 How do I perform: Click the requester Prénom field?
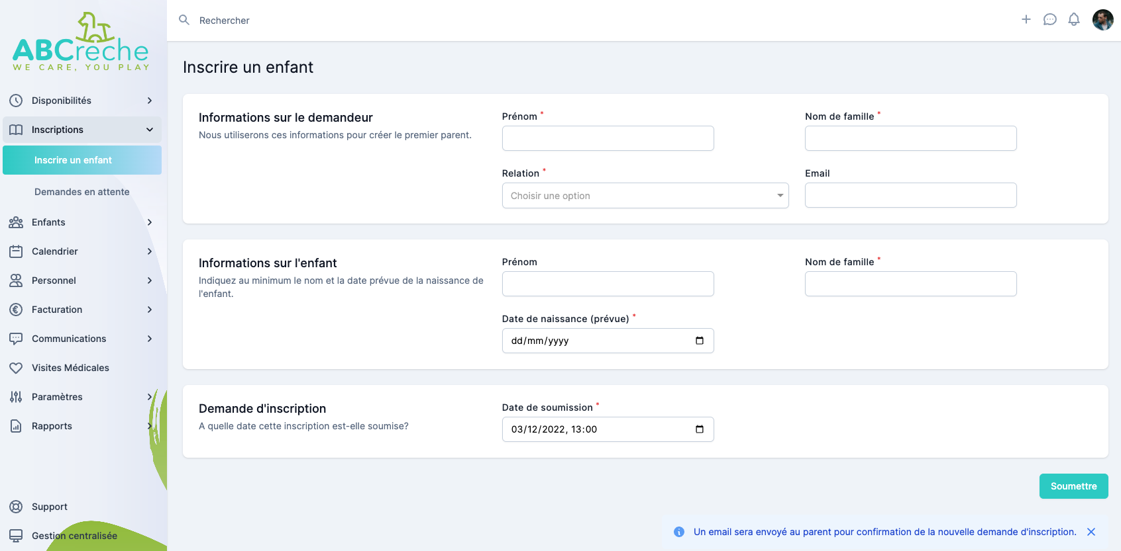(x=608, y=138)
